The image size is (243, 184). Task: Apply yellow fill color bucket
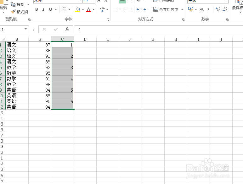tap(78, 9)
